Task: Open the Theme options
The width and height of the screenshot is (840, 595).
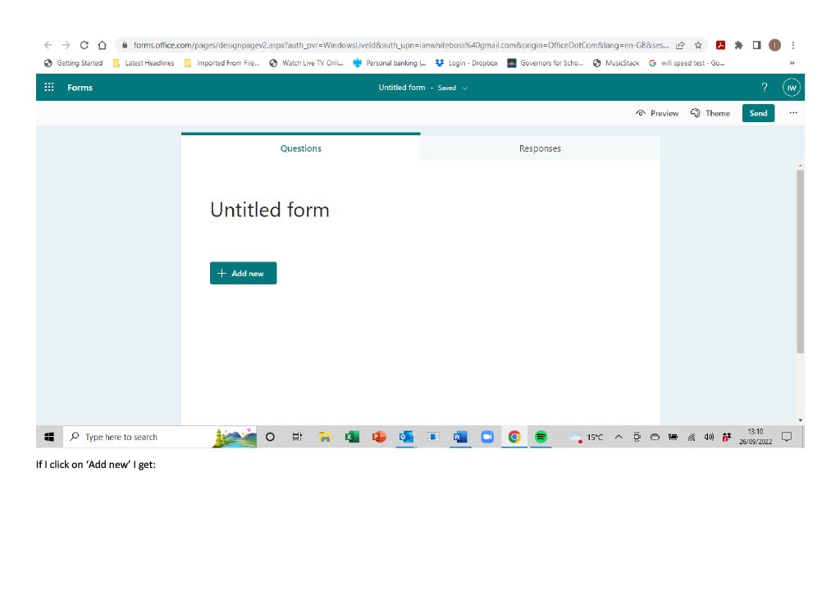Action: tap(710, 113)
